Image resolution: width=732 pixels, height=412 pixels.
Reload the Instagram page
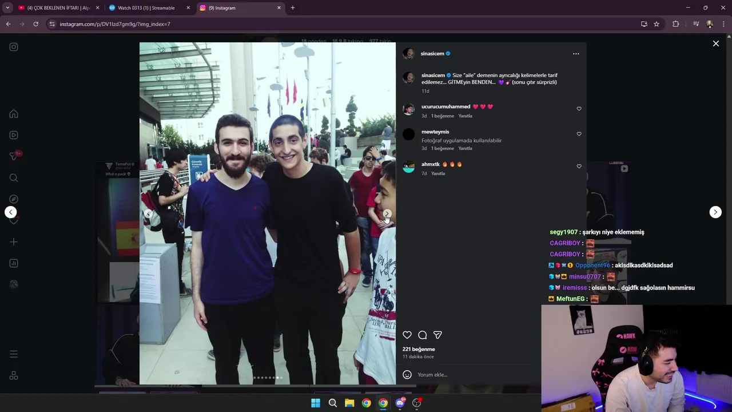coord(35,24)
